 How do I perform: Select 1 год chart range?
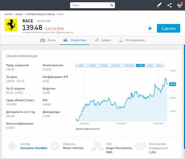click(140, 65)
